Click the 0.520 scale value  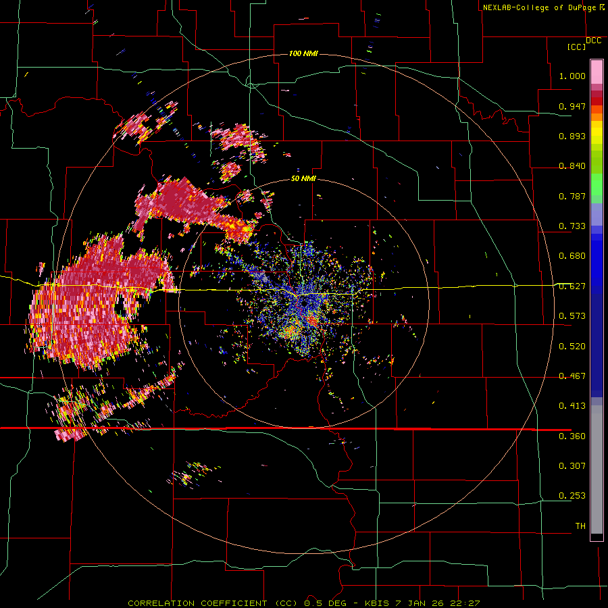(572, 347)
